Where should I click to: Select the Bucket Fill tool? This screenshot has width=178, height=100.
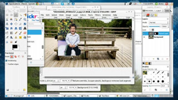click(7, 33)
